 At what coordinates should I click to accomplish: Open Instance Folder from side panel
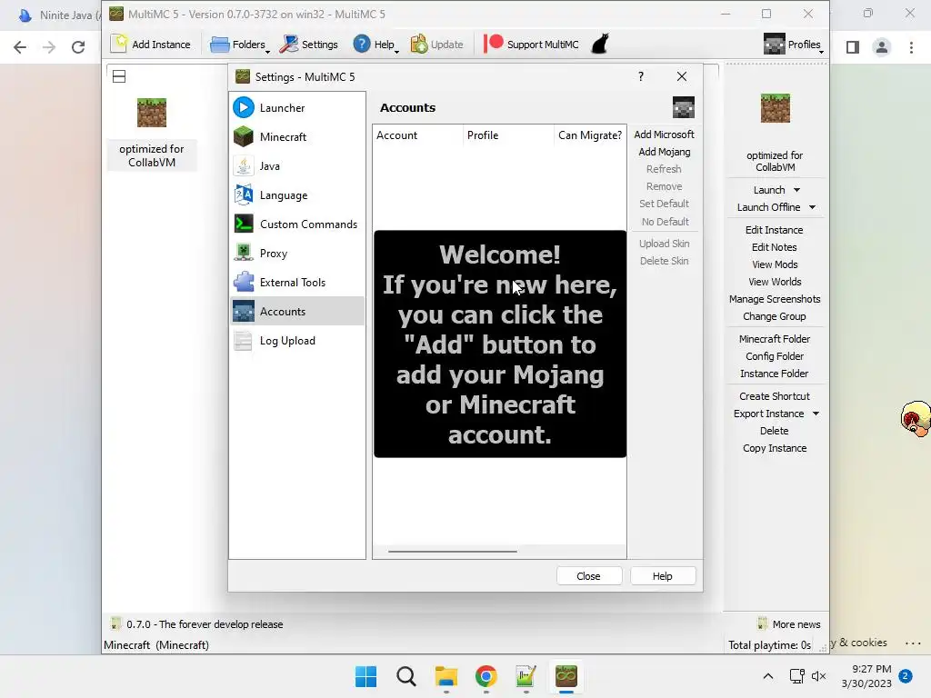pos(775,374)
